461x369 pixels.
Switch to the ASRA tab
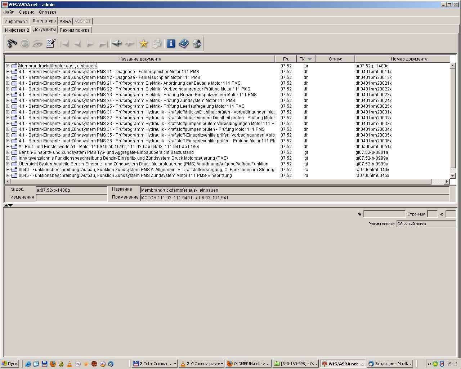point(65,21)
